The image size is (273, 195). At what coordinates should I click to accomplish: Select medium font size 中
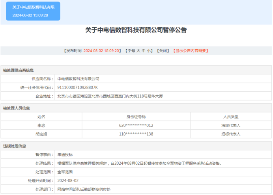(x=144, y=51)
